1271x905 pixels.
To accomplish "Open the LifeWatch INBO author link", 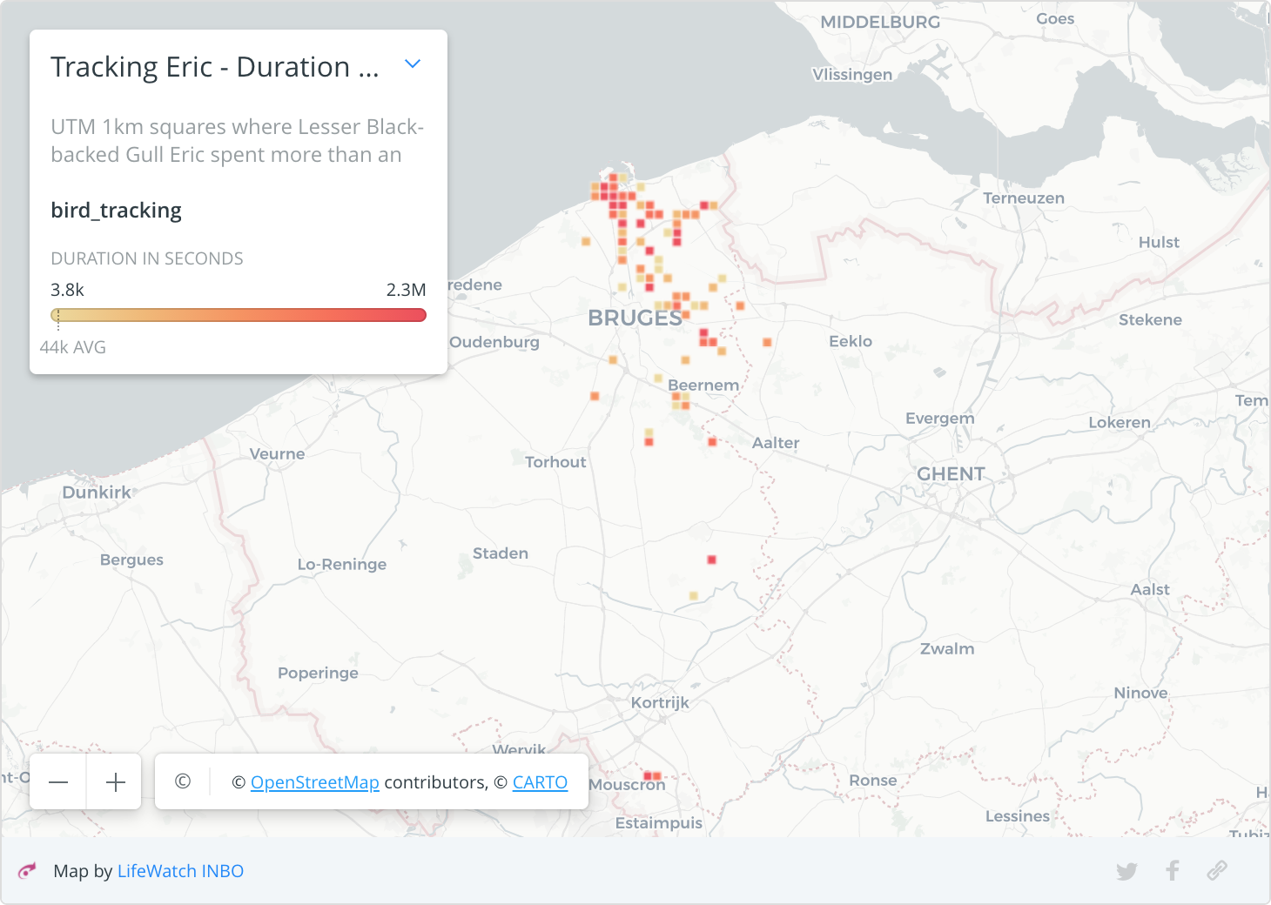I will (x=180, y=871).
